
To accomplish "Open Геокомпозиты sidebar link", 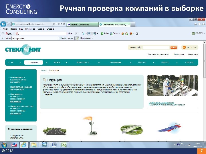I will (18, 80).
